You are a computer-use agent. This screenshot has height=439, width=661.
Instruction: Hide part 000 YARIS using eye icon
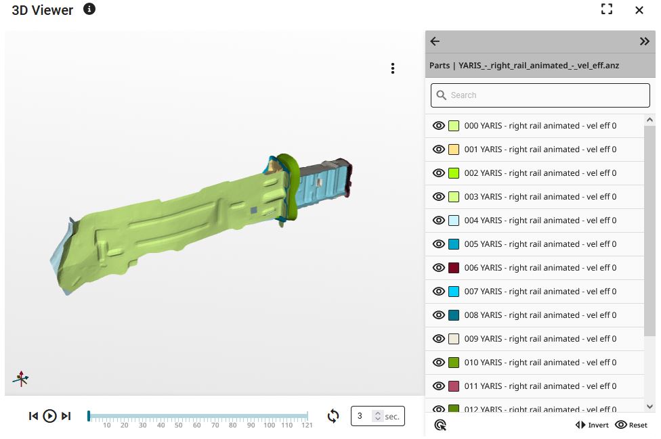(x=438, y=125)
